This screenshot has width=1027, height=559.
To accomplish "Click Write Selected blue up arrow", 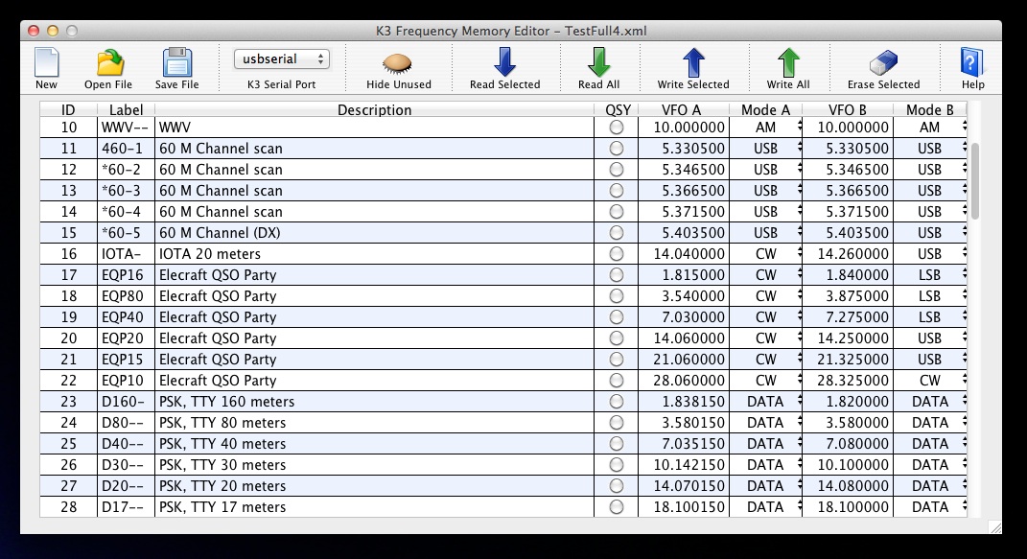I will point(693,63).
